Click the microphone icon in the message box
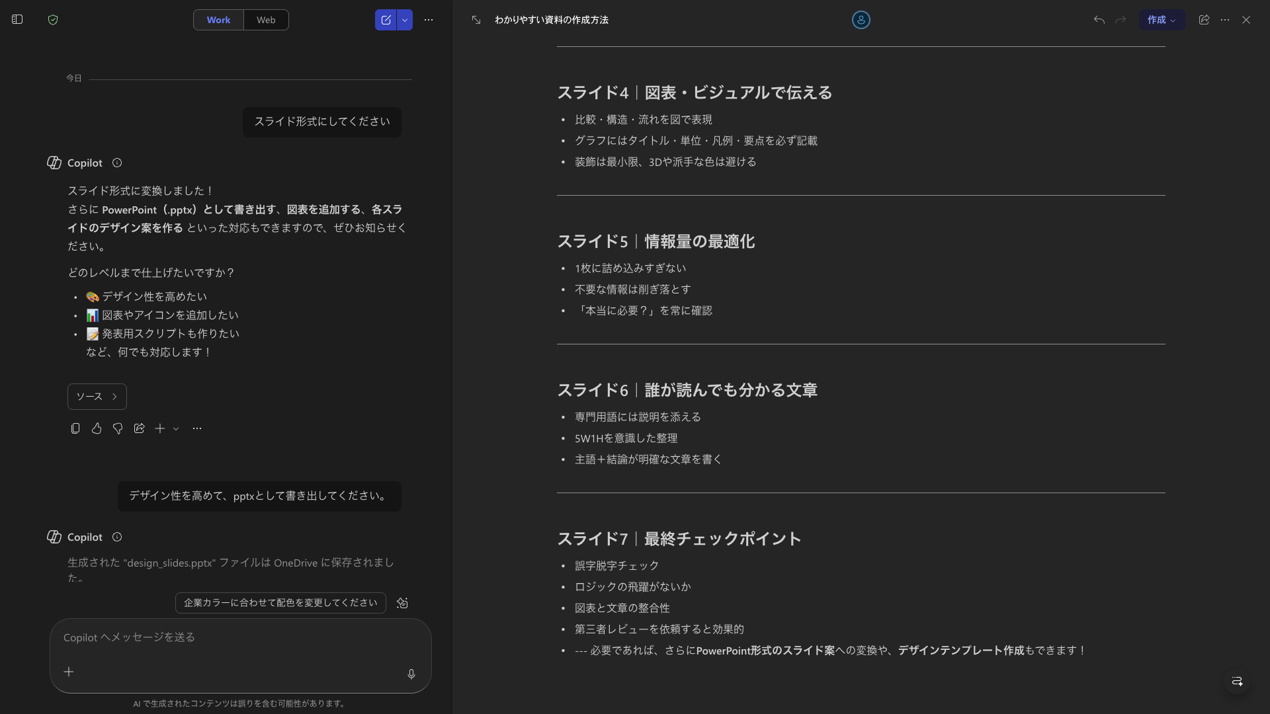1270x714 pixels. (x=411, y=674)
